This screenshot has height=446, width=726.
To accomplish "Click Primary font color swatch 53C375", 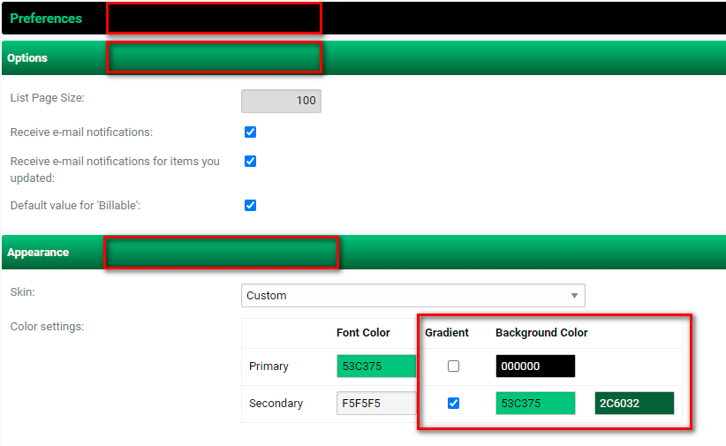I will coord(376,367).
